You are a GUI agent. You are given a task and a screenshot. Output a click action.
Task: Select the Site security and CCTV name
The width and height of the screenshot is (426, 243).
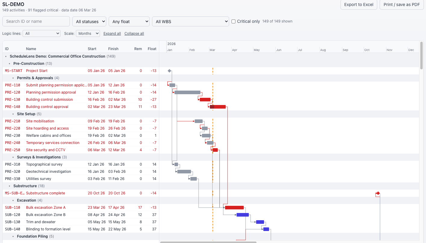(x=45, y=150)
